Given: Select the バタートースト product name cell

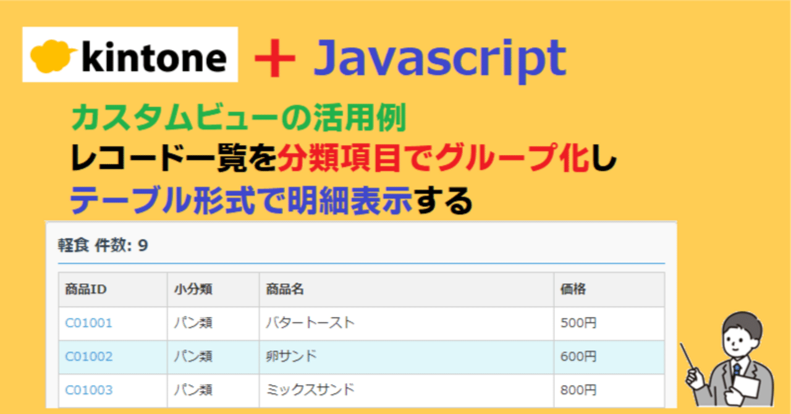Looking at the screenshot, I should 407,323.
